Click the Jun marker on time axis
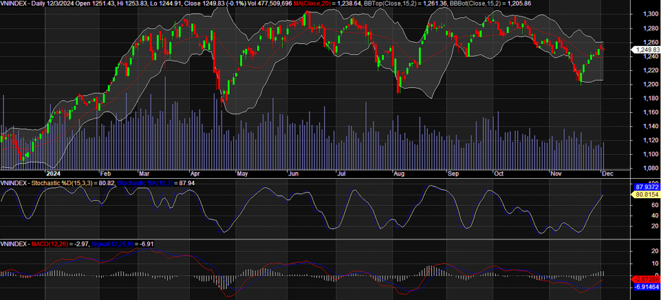Screen dimensions: 661x300 (293, 174)
